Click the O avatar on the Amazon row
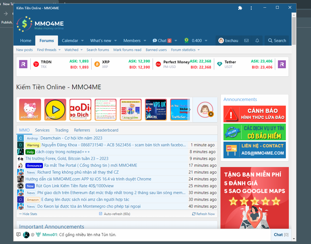Image resolution: width=311 pixels, height=244 pixels. (x=21, y=200)
